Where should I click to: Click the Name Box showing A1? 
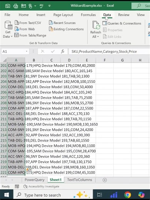[13, 52]
